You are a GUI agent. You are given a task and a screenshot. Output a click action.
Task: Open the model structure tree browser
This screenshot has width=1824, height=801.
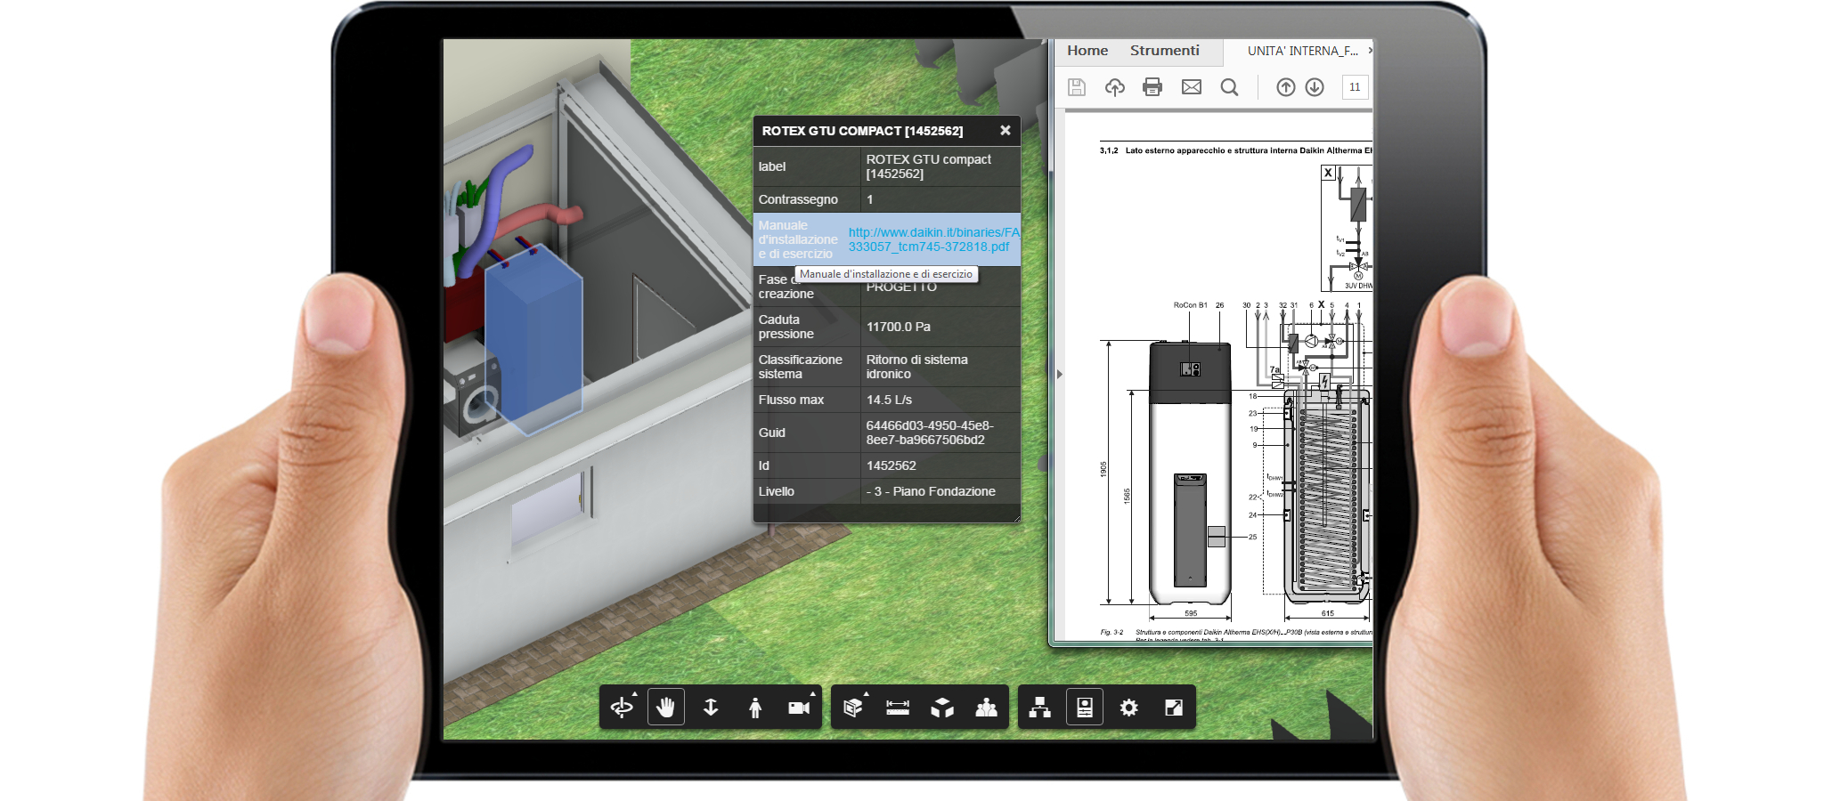pyautogui.click(x=1039, y=708)
